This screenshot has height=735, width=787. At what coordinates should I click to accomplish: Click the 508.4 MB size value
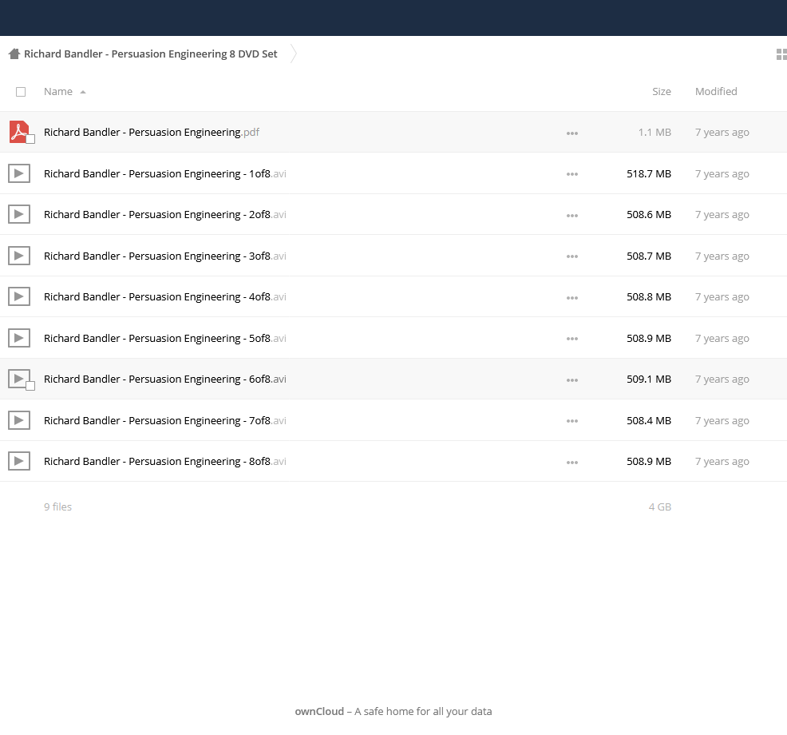648,421
